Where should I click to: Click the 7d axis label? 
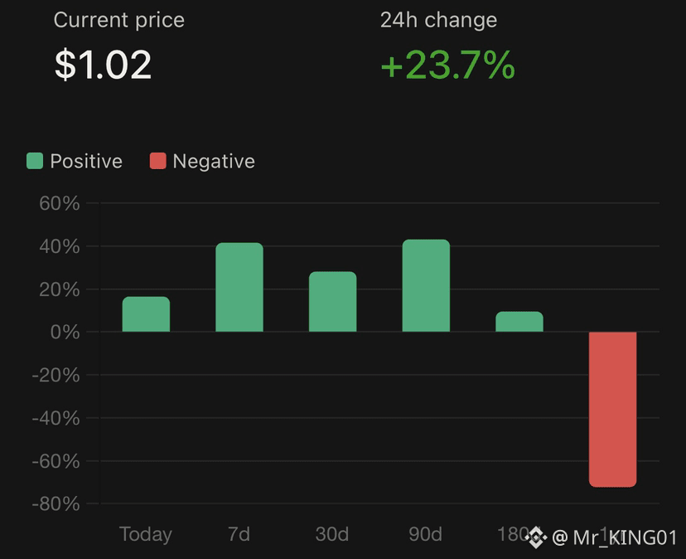click(x=239, y=534)
